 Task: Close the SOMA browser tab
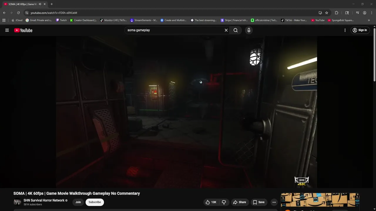[x=44, y=4]
